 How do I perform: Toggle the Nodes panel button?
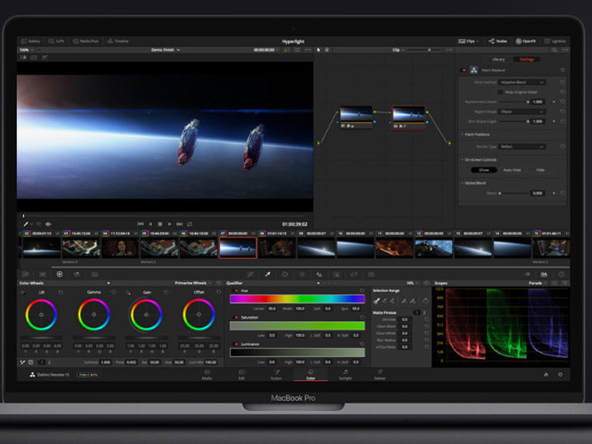pos(498,41)
